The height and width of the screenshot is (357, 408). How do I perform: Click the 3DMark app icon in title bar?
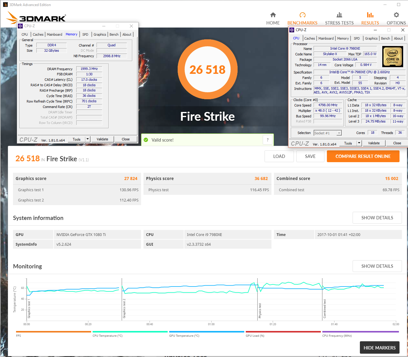coord(5,5)
